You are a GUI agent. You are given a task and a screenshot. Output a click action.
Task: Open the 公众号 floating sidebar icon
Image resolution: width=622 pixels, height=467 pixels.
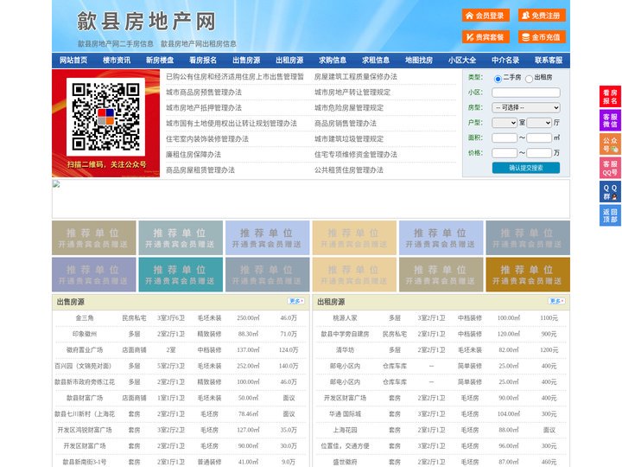tap(610, 144)
